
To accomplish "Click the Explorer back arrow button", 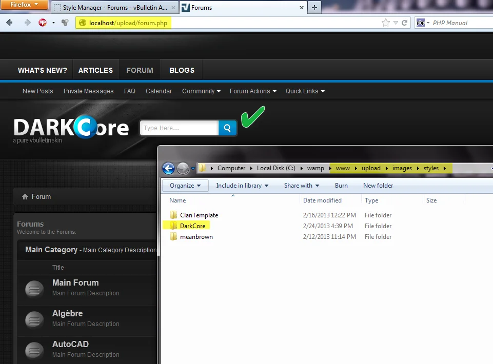I will [x=168, y=168].
